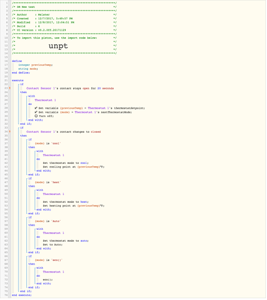Screen dimensions: 267x300
Task: Click condition (mode) is 'heat'
Action: click(48, 182)
